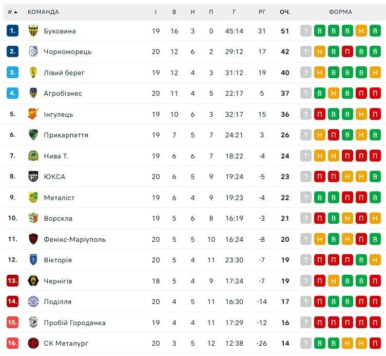Click the Ворскла team crest
The width and height of the screenshot is (386, 356).
pos(33,218)
